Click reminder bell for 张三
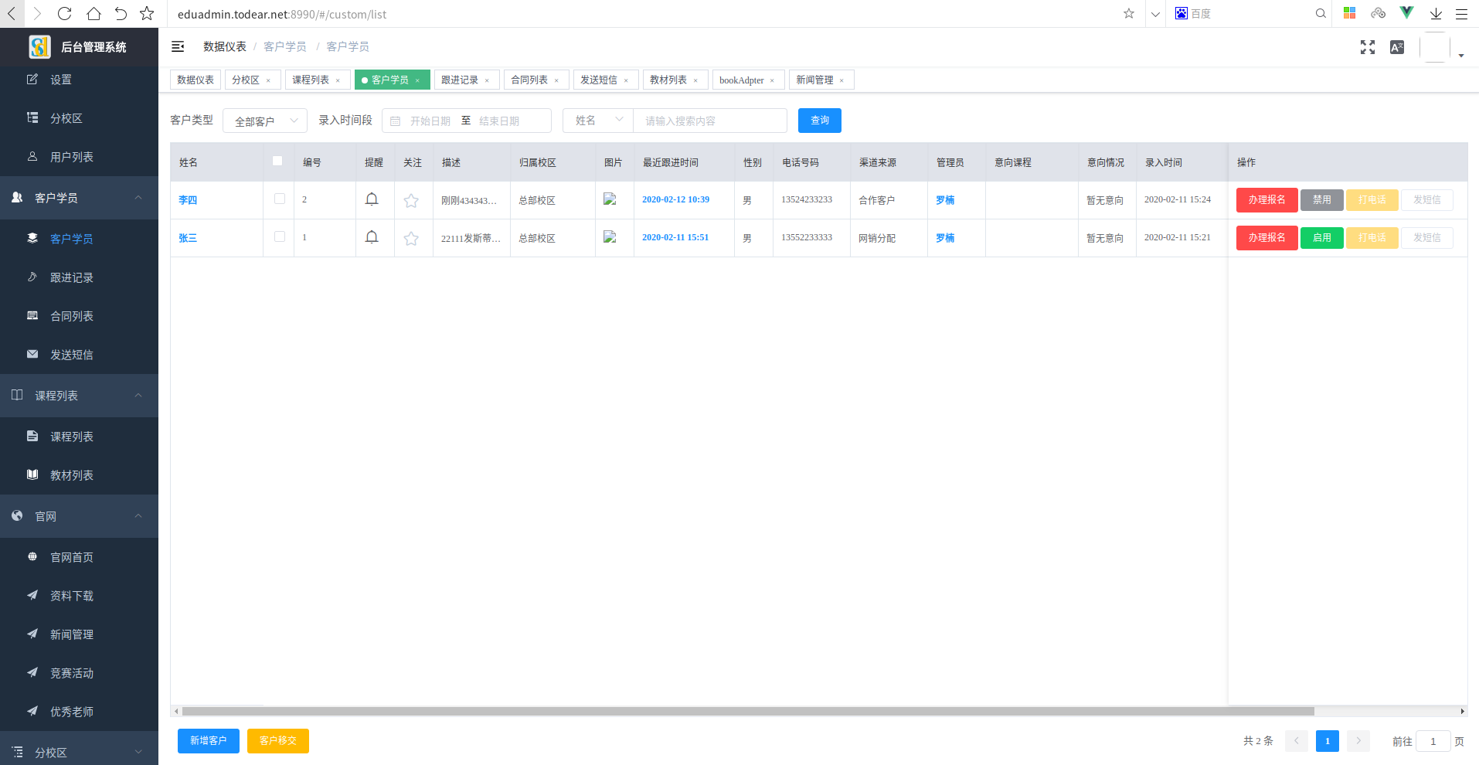The image size is (1479, 765). pyautogui.click(x=372, y=237)
